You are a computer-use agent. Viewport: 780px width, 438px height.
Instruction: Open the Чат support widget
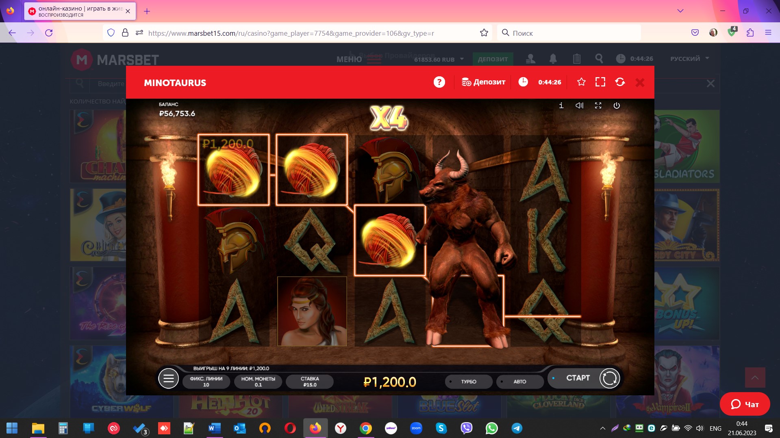(x=745, y=404)
